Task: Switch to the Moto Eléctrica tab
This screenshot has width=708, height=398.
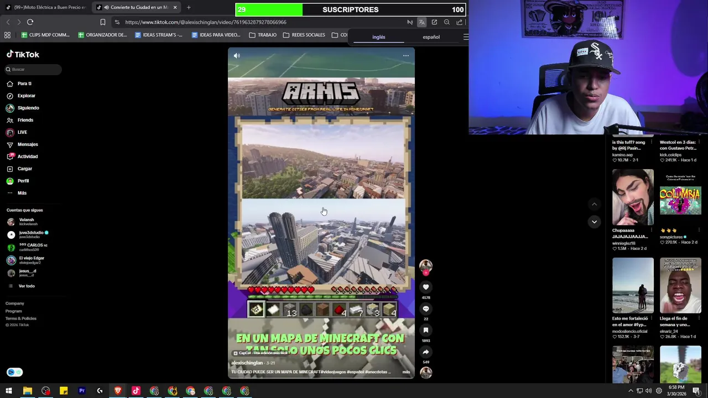Action: 45,7
